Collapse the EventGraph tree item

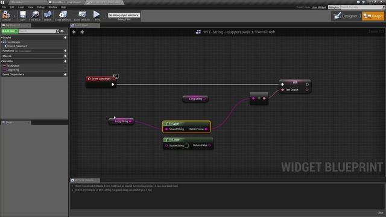click(2, 42)
